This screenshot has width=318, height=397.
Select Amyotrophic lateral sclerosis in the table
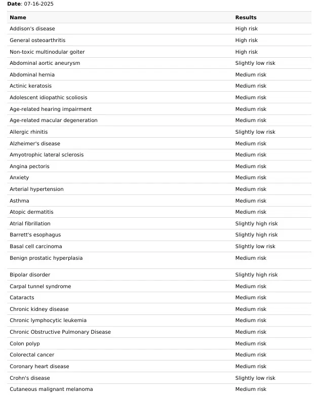pyautogui.click(x=47, y=155)
